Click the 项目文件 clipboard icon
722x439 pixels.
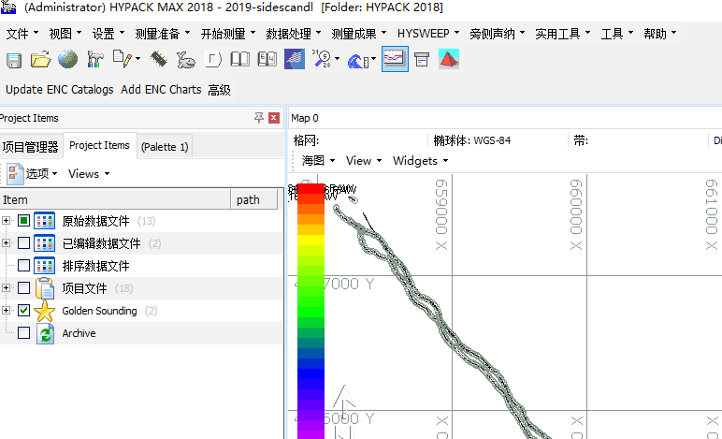(45, 289)
